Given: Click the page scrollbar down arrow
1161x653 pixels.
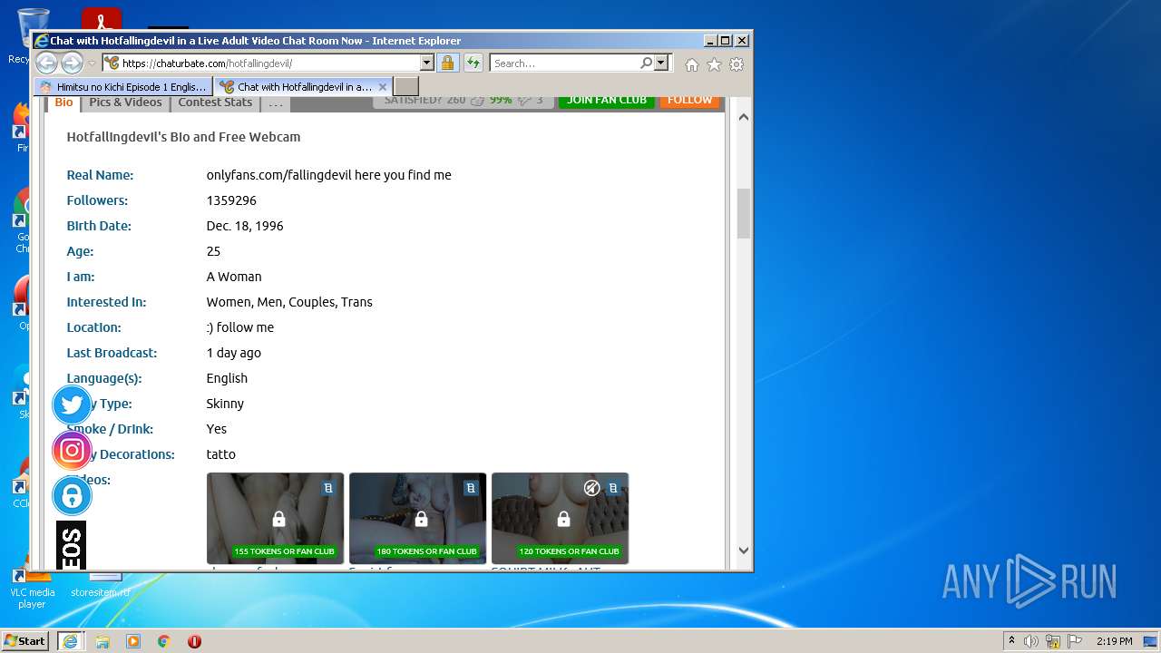Looking at the screenshot, I should coord(744,550).
